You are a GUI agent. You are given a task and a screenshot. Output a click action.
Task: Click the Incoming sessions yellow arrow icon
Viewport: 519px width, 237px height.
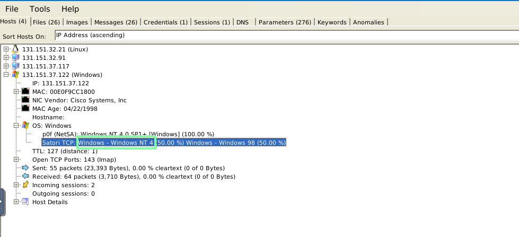click(25, 185)
